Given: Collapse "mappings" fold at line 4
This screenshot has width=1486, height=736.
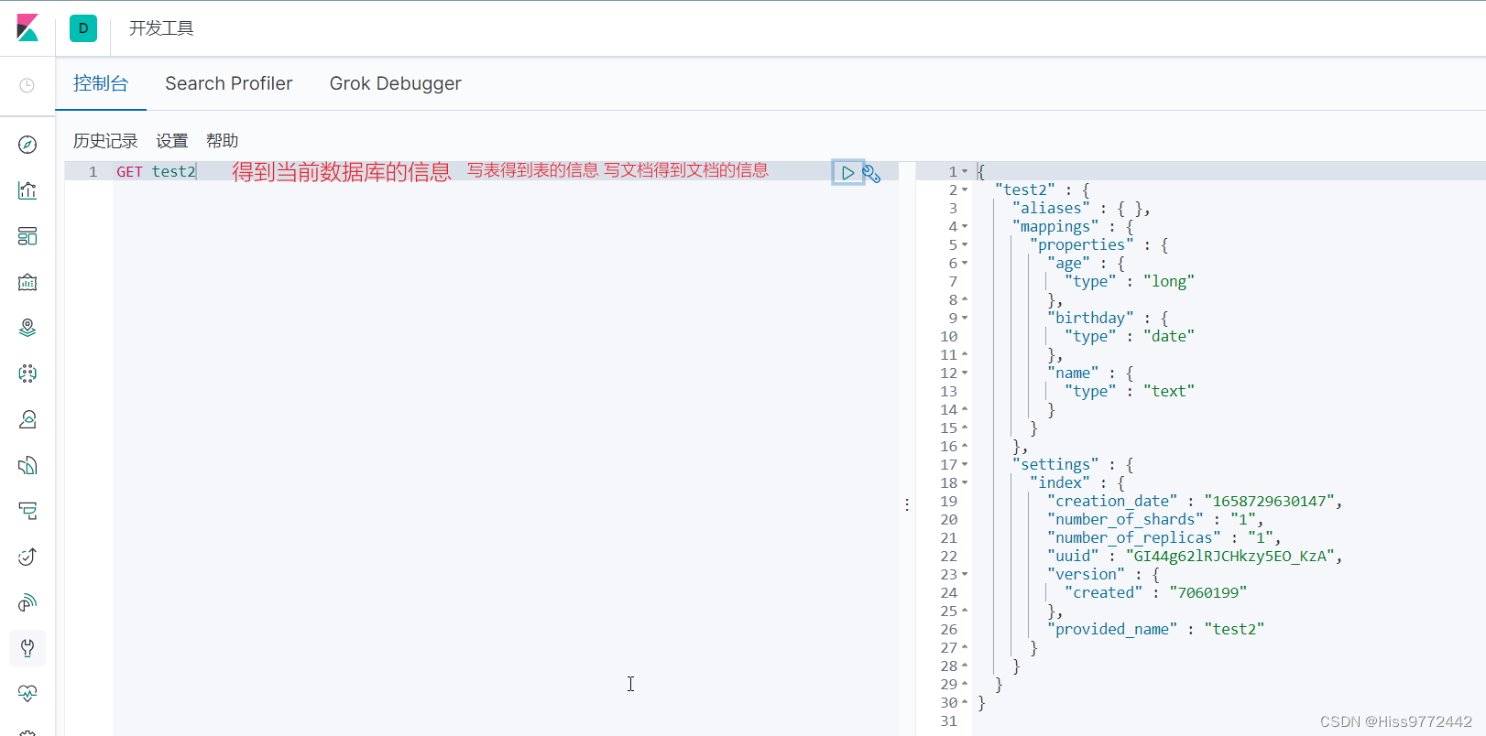Looking at the screenshot, I should pos(965,226).
